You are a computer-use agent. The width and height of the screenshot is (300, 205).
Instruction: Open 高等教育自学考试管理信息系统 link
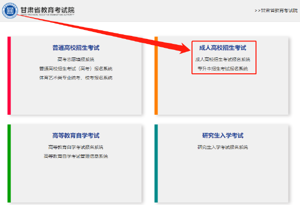[76, 156]
